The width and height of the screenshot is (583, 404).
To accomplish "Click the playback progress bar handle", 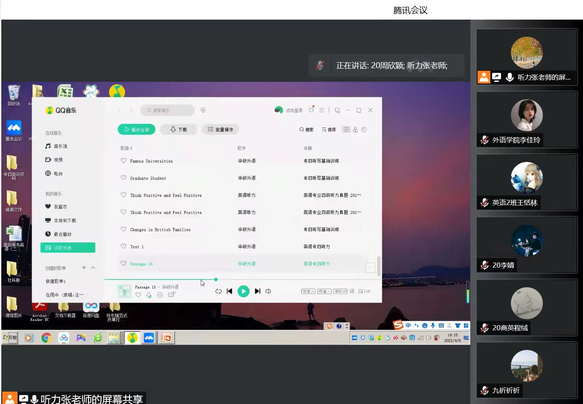I will 216,280.
